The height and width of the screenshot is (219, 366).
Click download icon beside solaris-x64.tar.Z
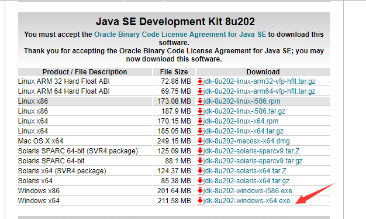[x=200, y=171]
